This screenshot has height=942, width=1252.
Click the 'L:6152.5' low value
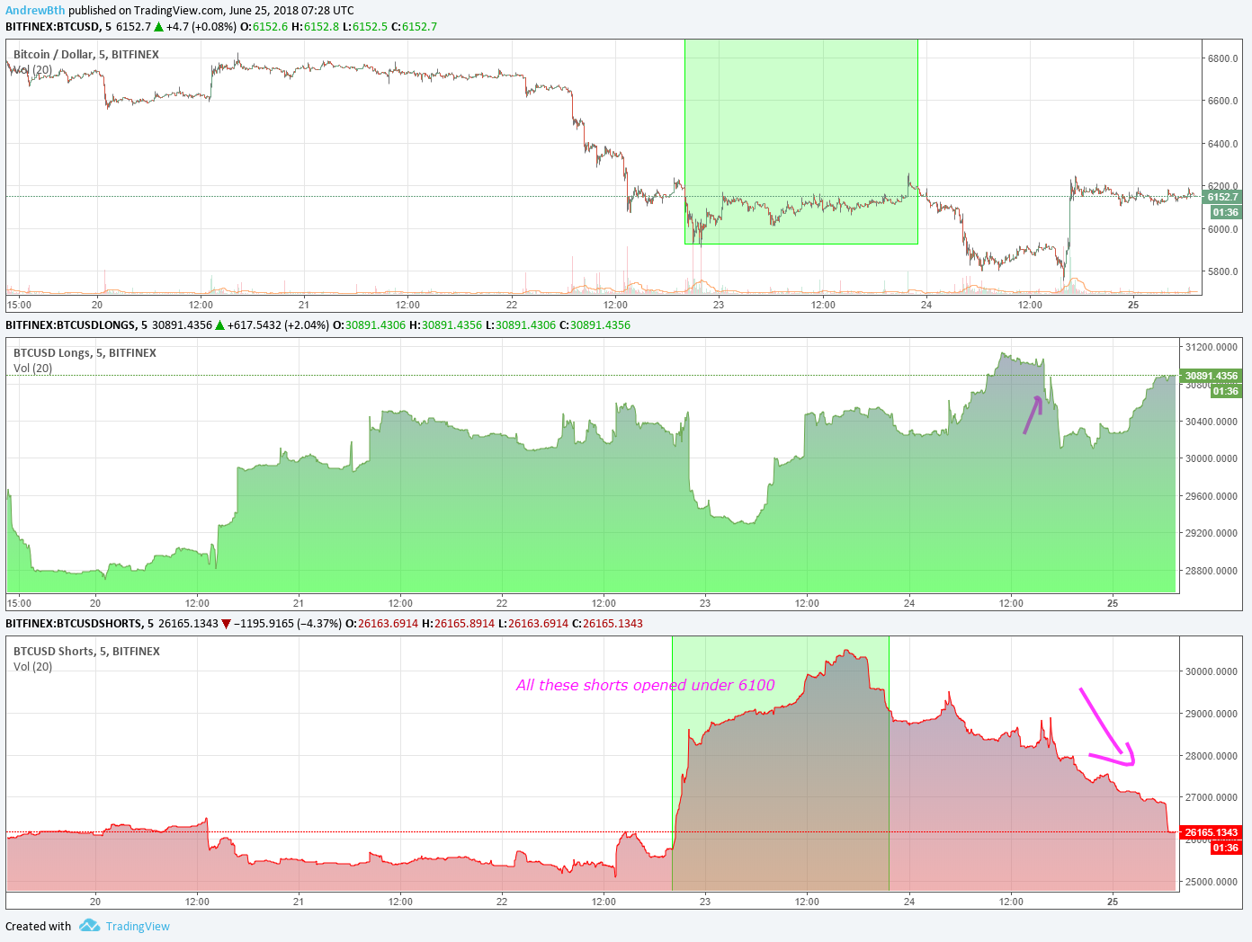[365, 26]
